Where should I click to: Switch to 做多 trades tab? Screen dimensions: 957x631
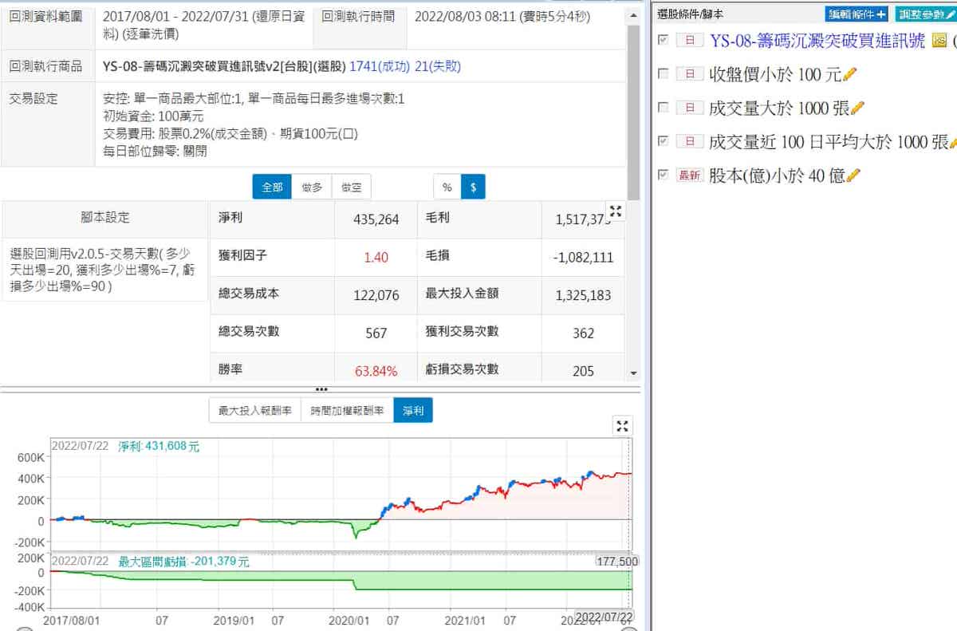[312, 187]
